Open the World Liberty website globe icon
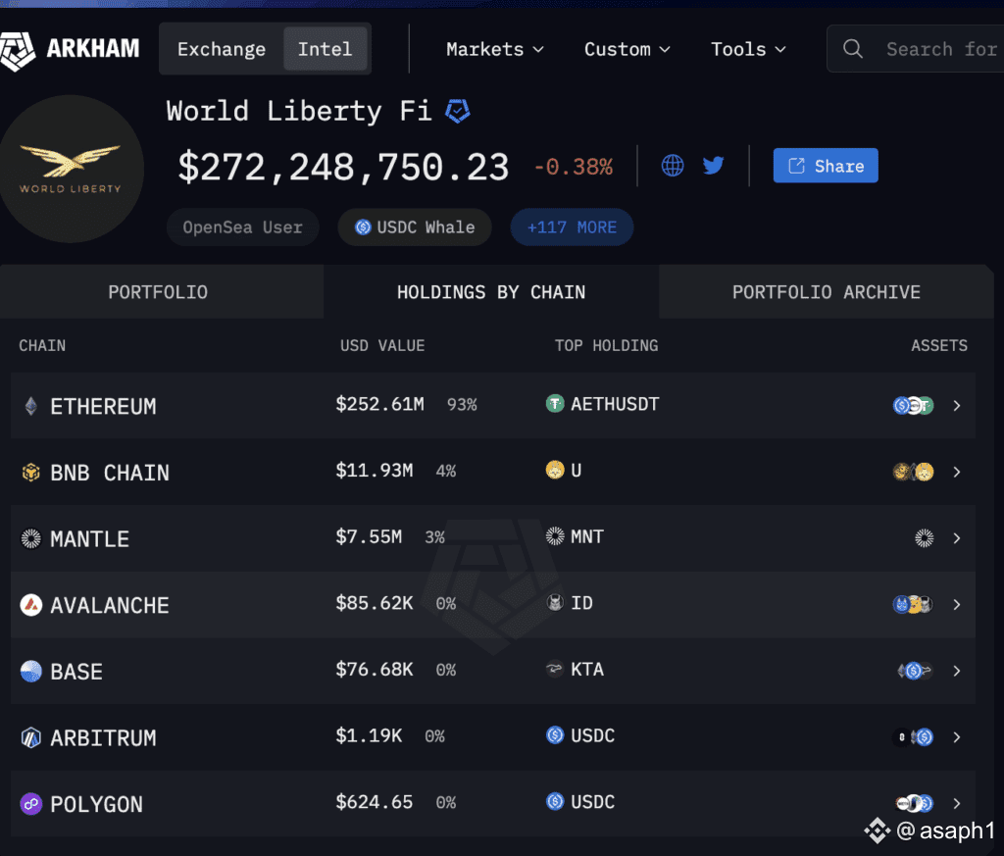Viewport: 1004px width, 856px height. click(673, 165)
